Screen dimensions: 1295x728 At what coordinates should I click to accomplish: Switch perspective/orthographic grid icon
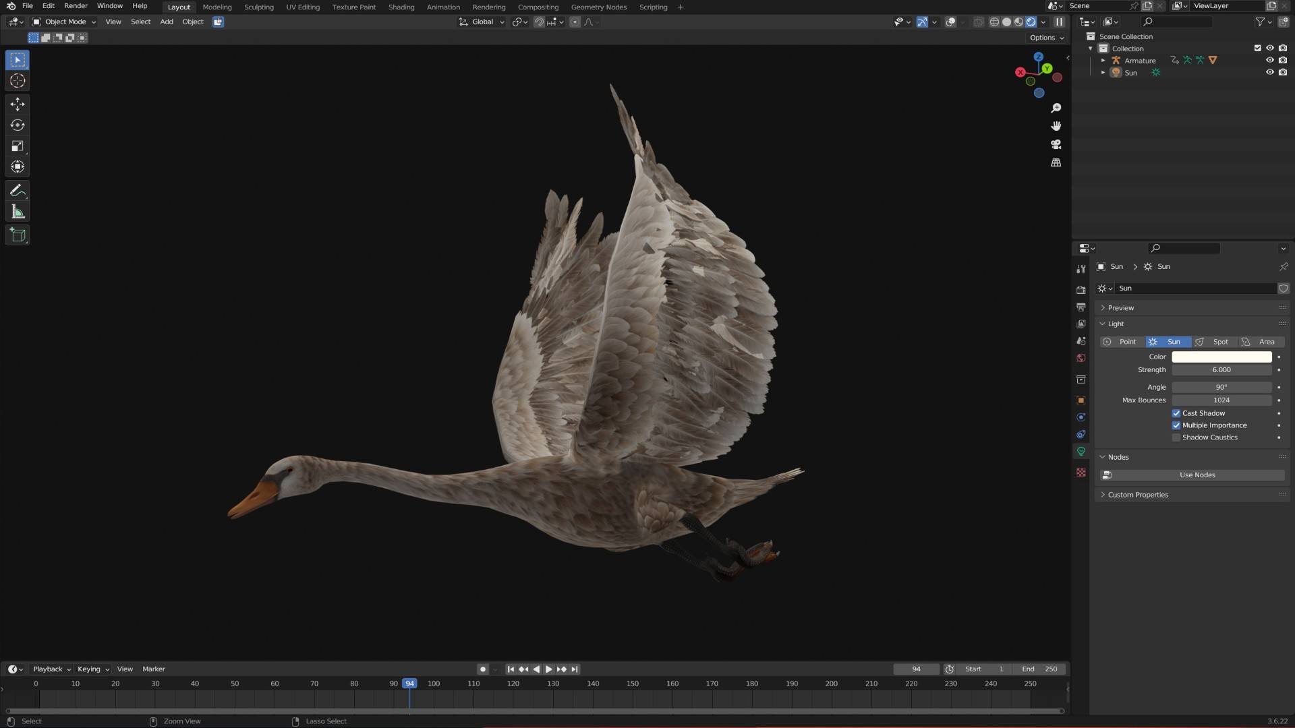(x=1056, y=162)
